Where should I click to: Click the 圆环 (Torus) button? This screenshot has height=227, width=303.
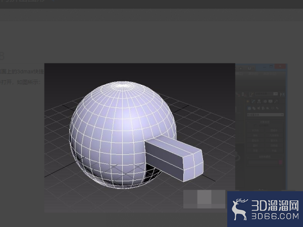(255, 146)
